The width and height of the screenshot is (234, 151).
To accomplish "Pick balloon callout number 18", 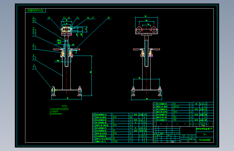I will click(108, 18).
